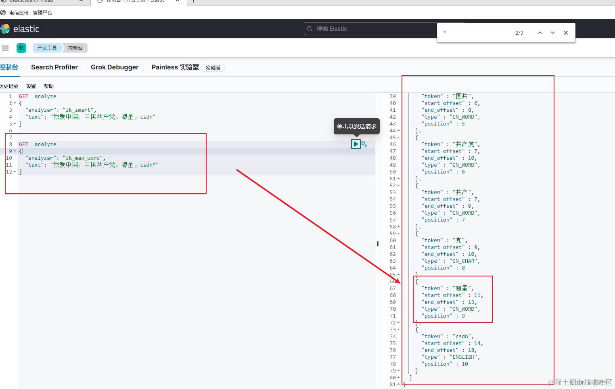
Task: Collapse the fold at editor line 9
Action: tap(15, 151)
